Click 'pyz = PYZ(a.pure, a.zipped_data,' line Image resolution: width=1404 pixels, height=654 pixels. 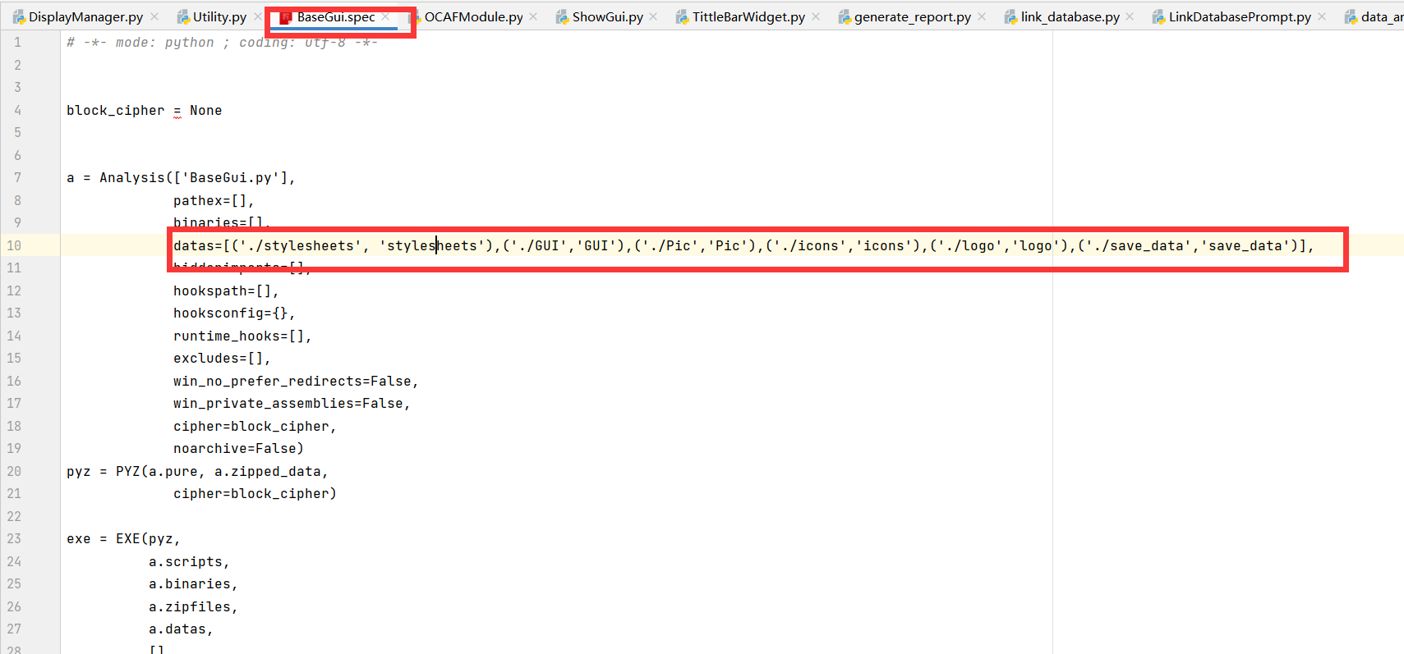click(197, 472)
